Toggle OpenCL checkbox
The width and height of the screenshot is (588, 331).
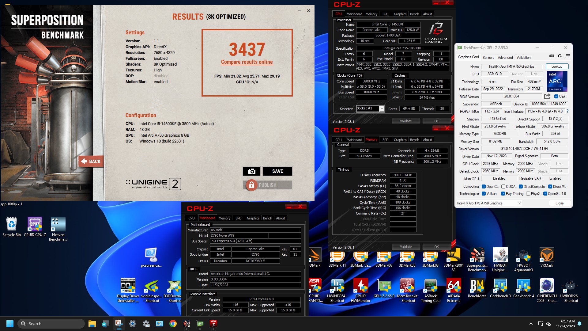click(x=484, y=186)
